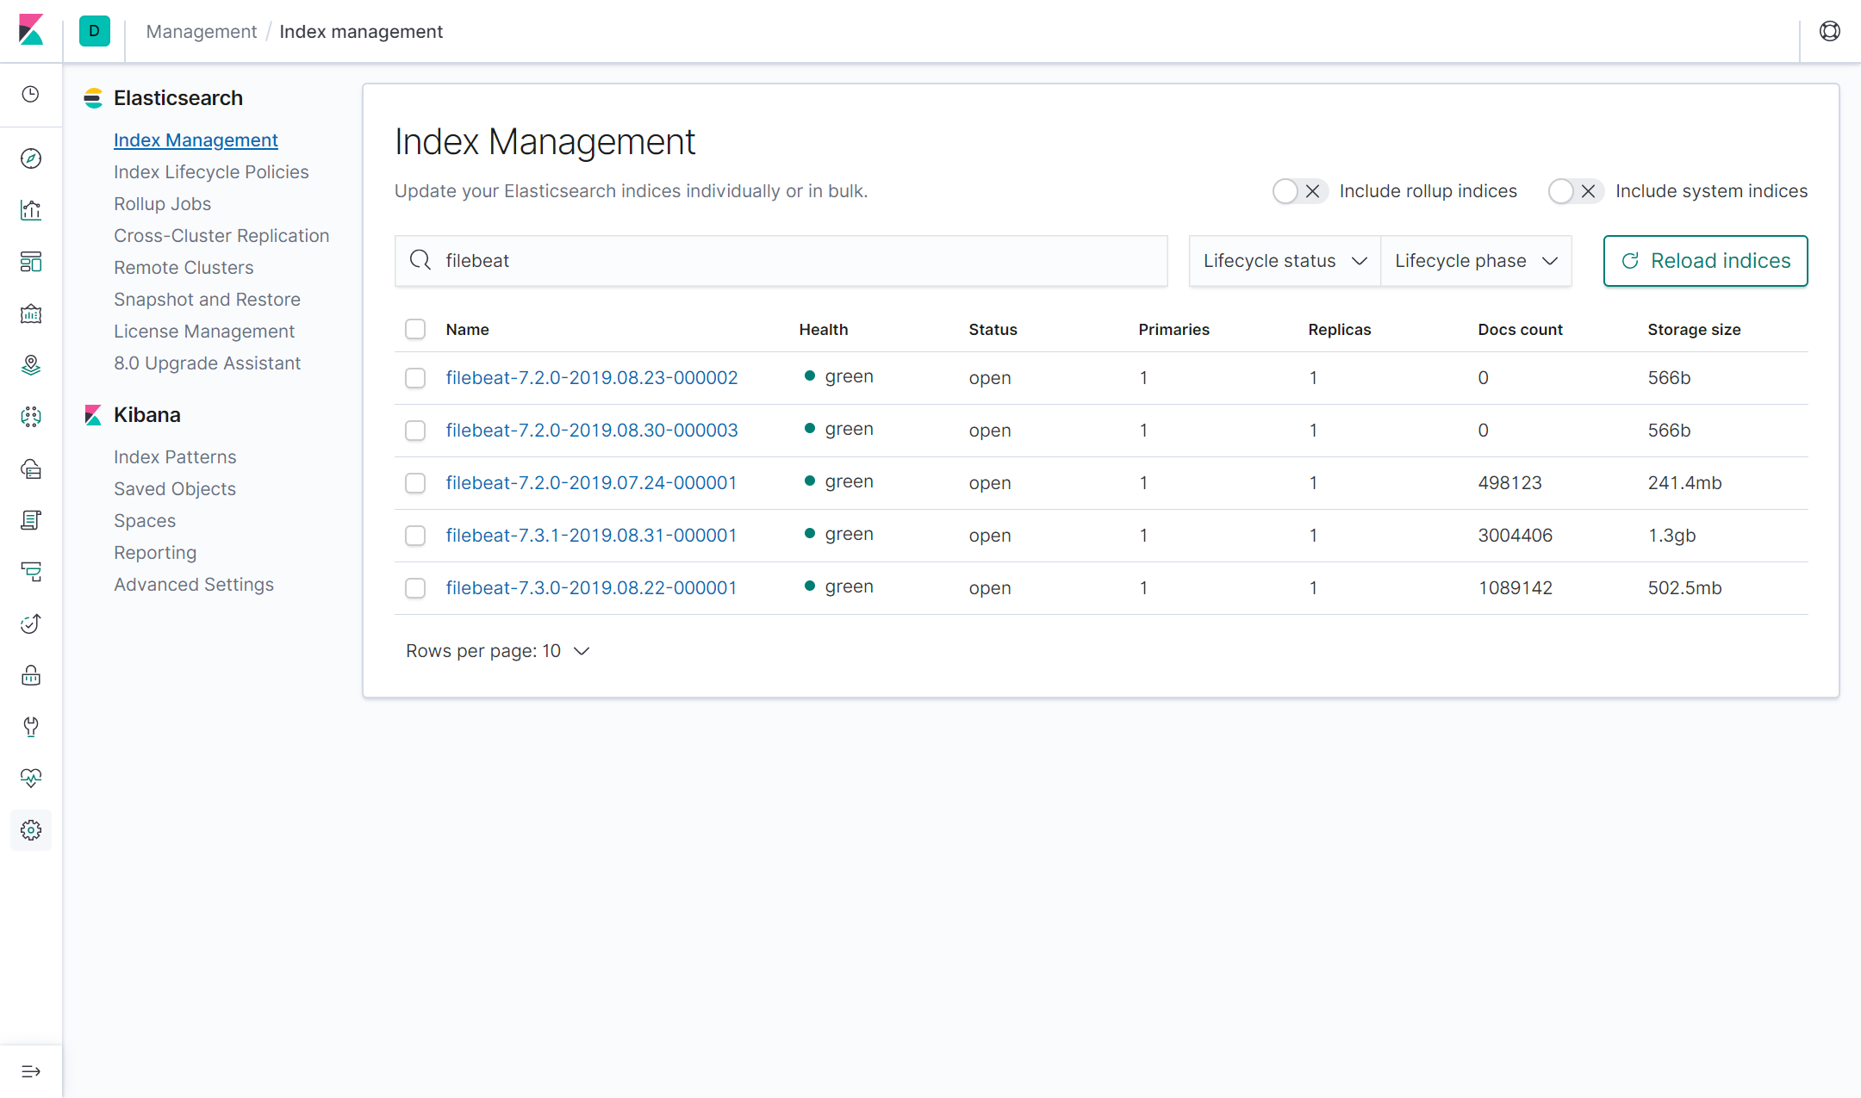Click the Management breadcrumb link
The height and width of the screenshot is (1098, 1861).
[x=202, y=31]
